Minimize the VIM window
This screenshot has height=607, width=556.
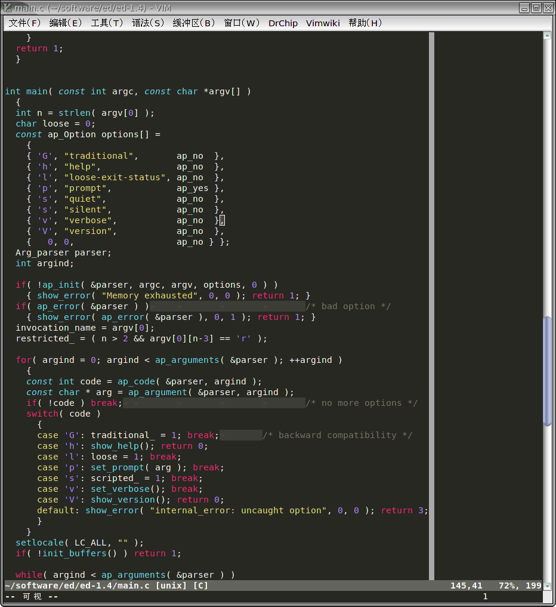(x=524, y=8)
